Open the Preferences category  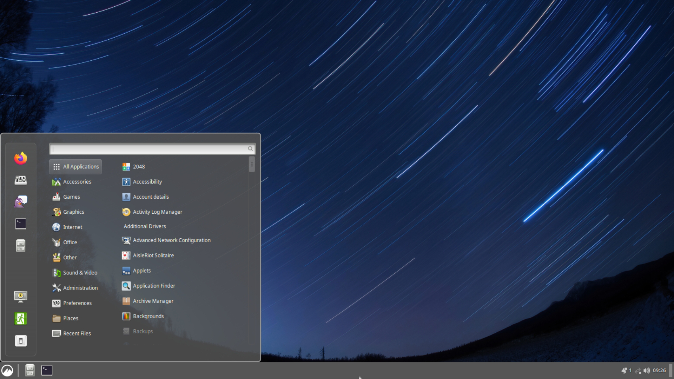point(77,303)
